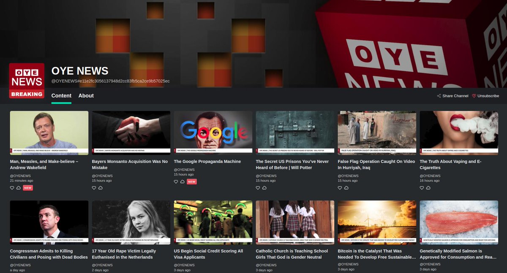
Task: Click @OYENEWS under Congressman Admits video
Action: [x=20, y=265]
